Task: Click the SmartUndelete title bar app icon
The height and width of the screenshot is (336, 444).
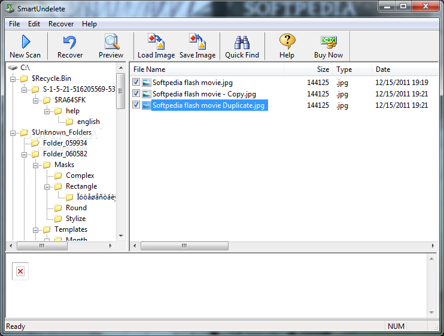Action: pos(10,8)
